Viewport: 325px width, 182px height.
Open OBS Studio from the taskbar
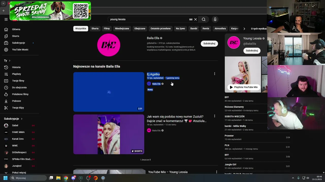click(x=88, y=178)
